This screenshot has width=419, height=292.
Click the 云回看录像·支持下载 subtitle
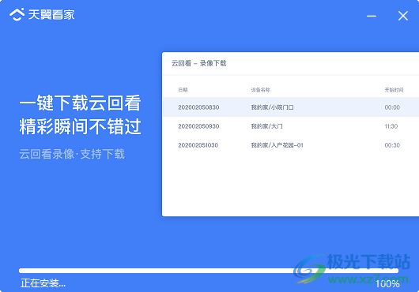(72, 154)
